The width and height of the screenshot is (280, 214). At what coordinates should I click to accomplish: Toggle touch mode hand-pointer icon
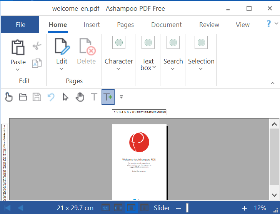coord(8,97)
